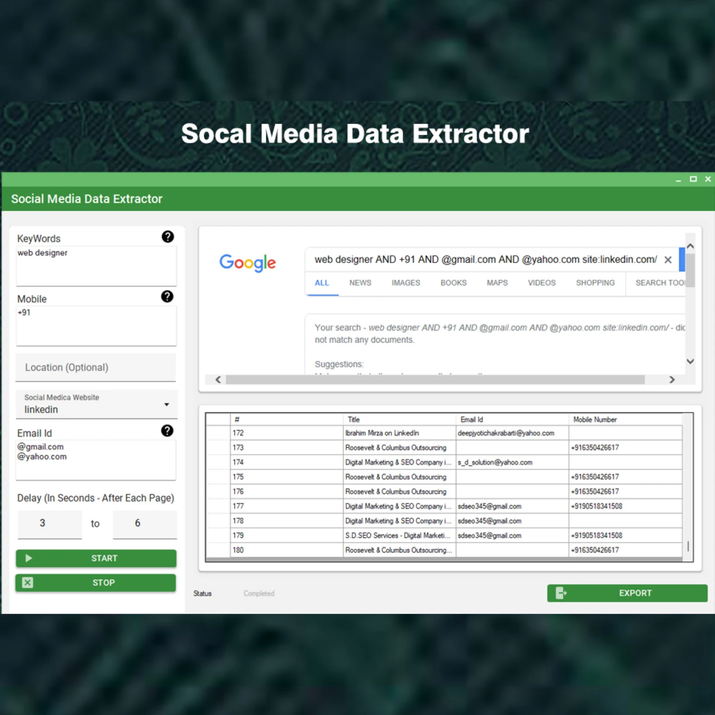Open the Email Id help question-mark icon
Viewport: 715px width, 715px height.
pos(167,431)
